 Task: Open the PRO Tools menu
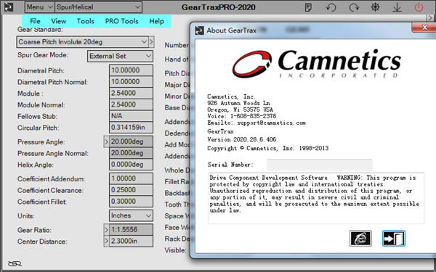tap(121, 21)
